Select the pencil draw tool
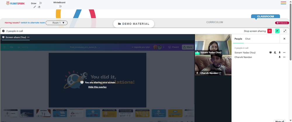The height and width of the screenshot is (122, 292). 35,7
